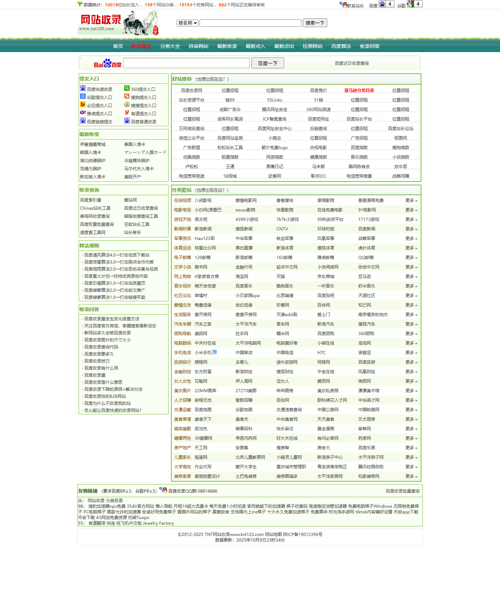Expand 更多 for 游戏天地 row
Screen dimensions: 500x605
(411, 219)
